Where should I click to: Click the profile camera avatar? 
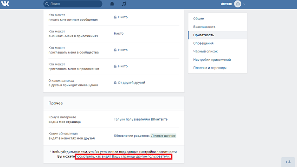[x=238, y=4]
